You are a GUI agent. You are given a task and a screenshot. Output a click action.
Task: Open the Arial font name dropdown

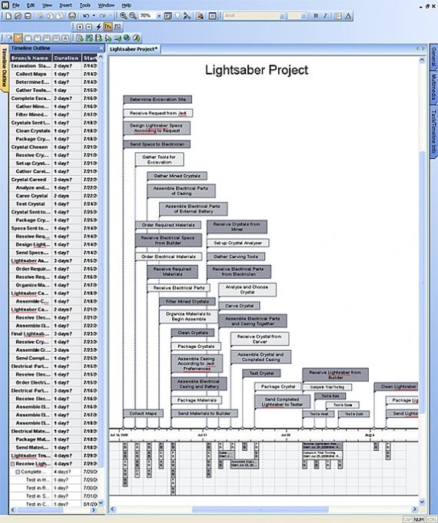click(282, 15)
